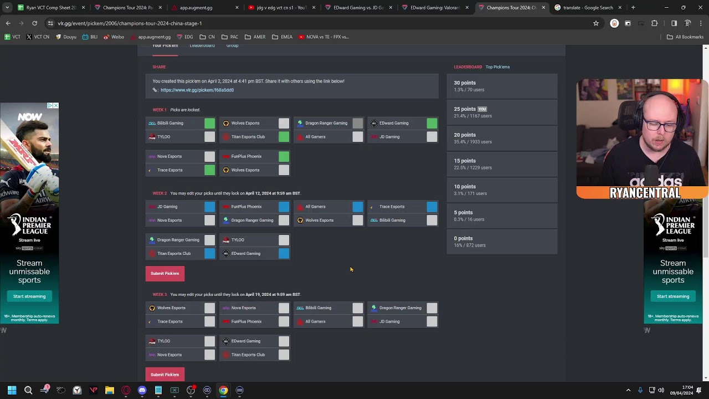Image resolution: width=709 pixels, height=399 pixels.
Task: Close the translate - Google Search tab
Action: [619, 8]
